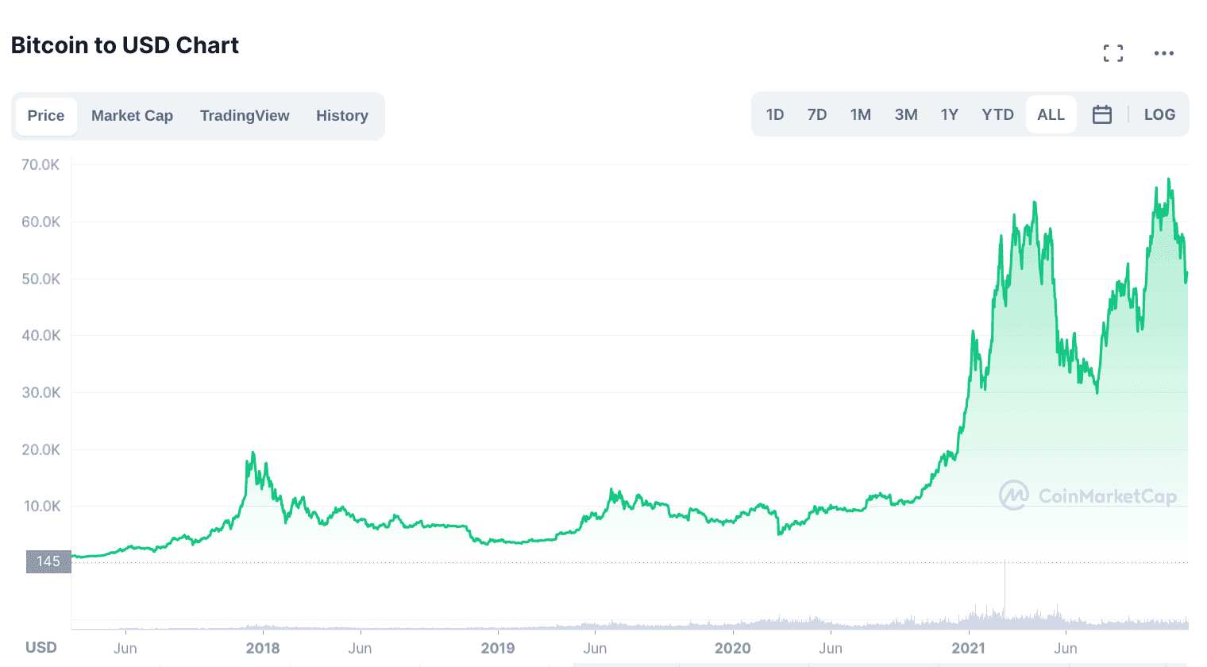Screen dimensions: 1207x667
Task: Open the TradingView tab
Action: (x=245, y=116)
